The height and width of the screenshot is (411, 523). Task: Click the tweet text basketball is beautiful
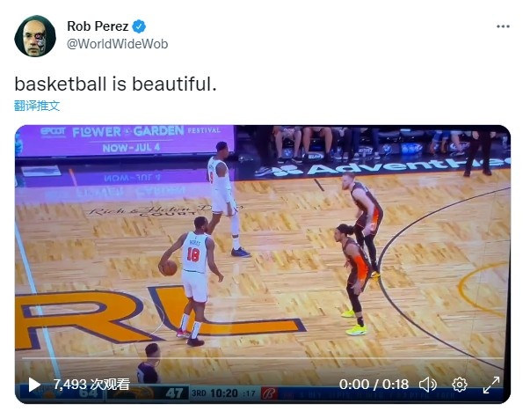[116, 84]
